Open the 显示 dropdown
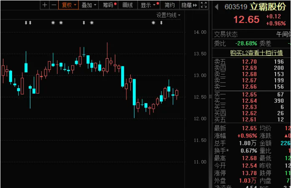 [148, 5]
